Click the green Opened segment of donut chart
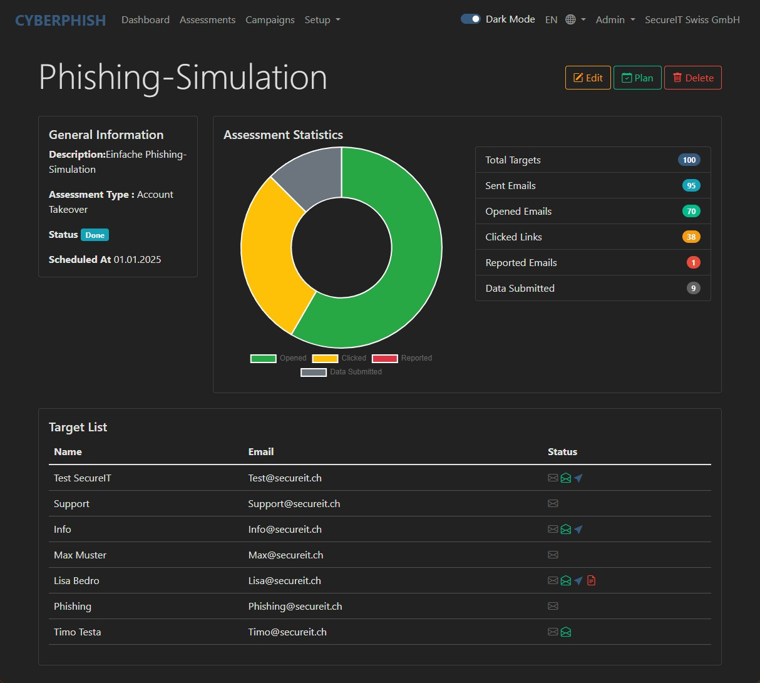760x683 pixels. [407, 263]
